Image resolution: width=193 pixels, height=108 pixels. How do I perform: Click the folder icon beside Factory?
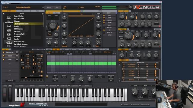pyautogui.click(x=4, y=14)
